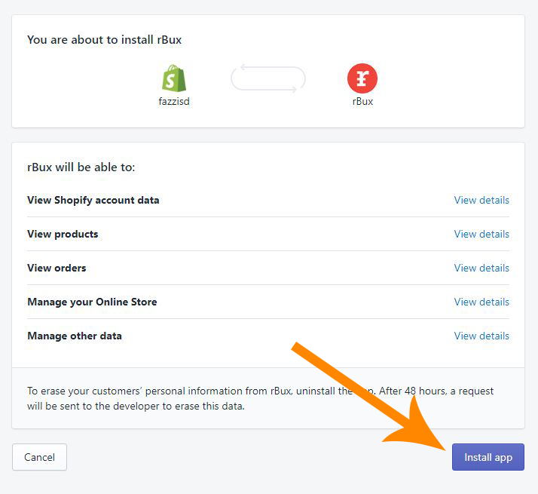Cancel the rBux installation
Screen dimensions: 538x494
click(x=39, y=457)
